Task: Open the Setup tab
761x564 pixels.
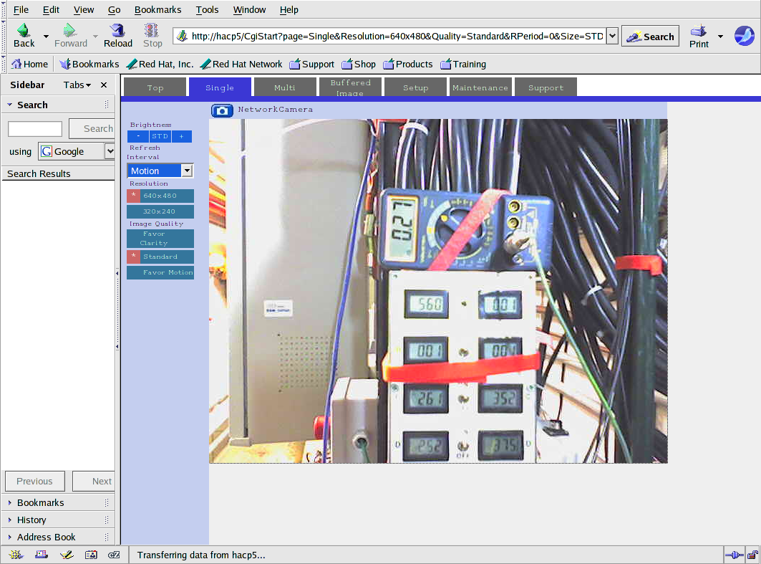Action: [x=415, y=87]
